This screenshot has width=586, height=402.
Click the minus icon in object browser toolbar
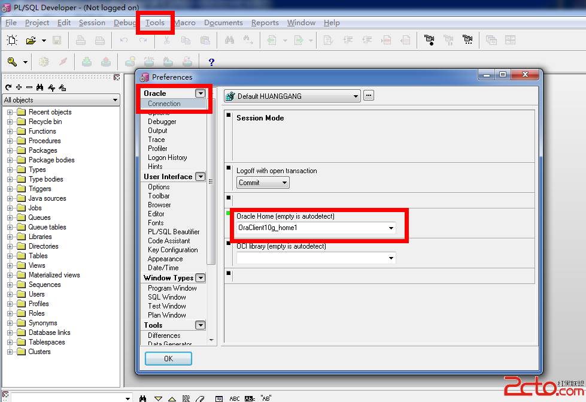(29, 87)
